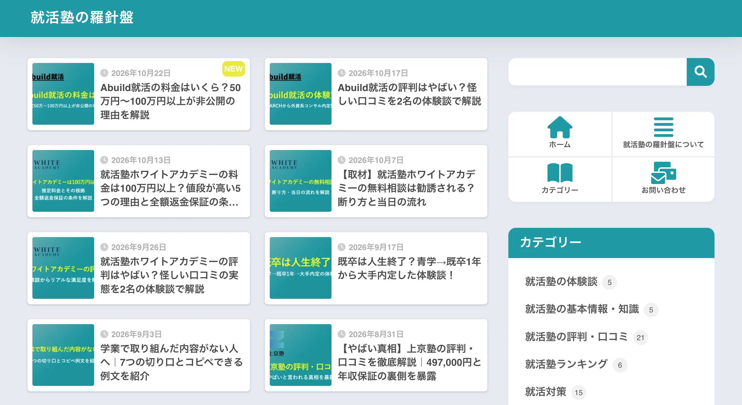742x405 pixels.
Task: Read article 既卒は人生終了？青学→既卒1年
Action: point(410,268)
